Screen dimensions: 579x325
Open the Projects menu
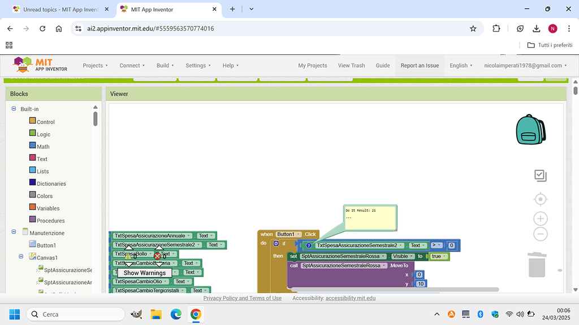click(x=95, y=65)
